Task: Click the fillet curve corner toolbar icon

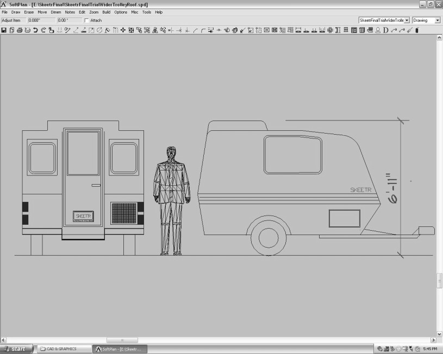Action: click(x=203, y=30)
